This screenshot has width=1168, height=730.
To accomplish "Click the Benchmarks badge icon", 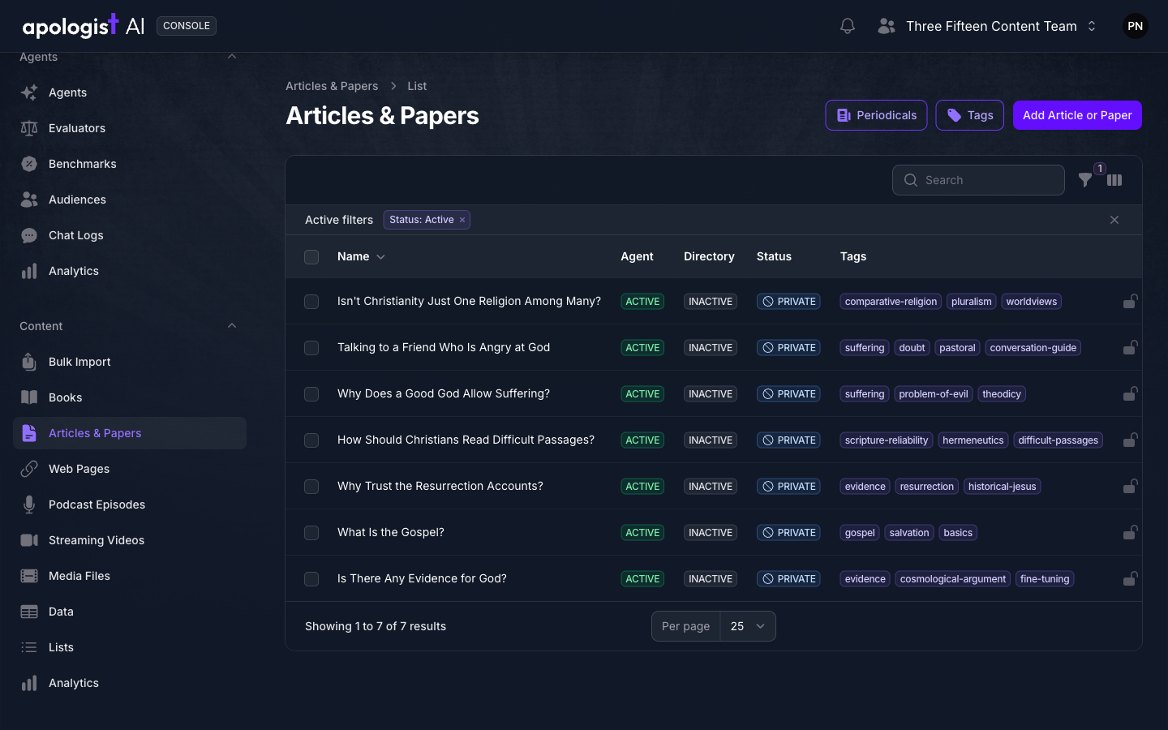I will (29, 164).
